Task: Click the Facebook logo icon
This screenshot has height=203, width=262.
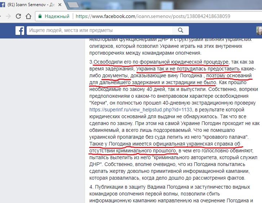Action: 19,31
